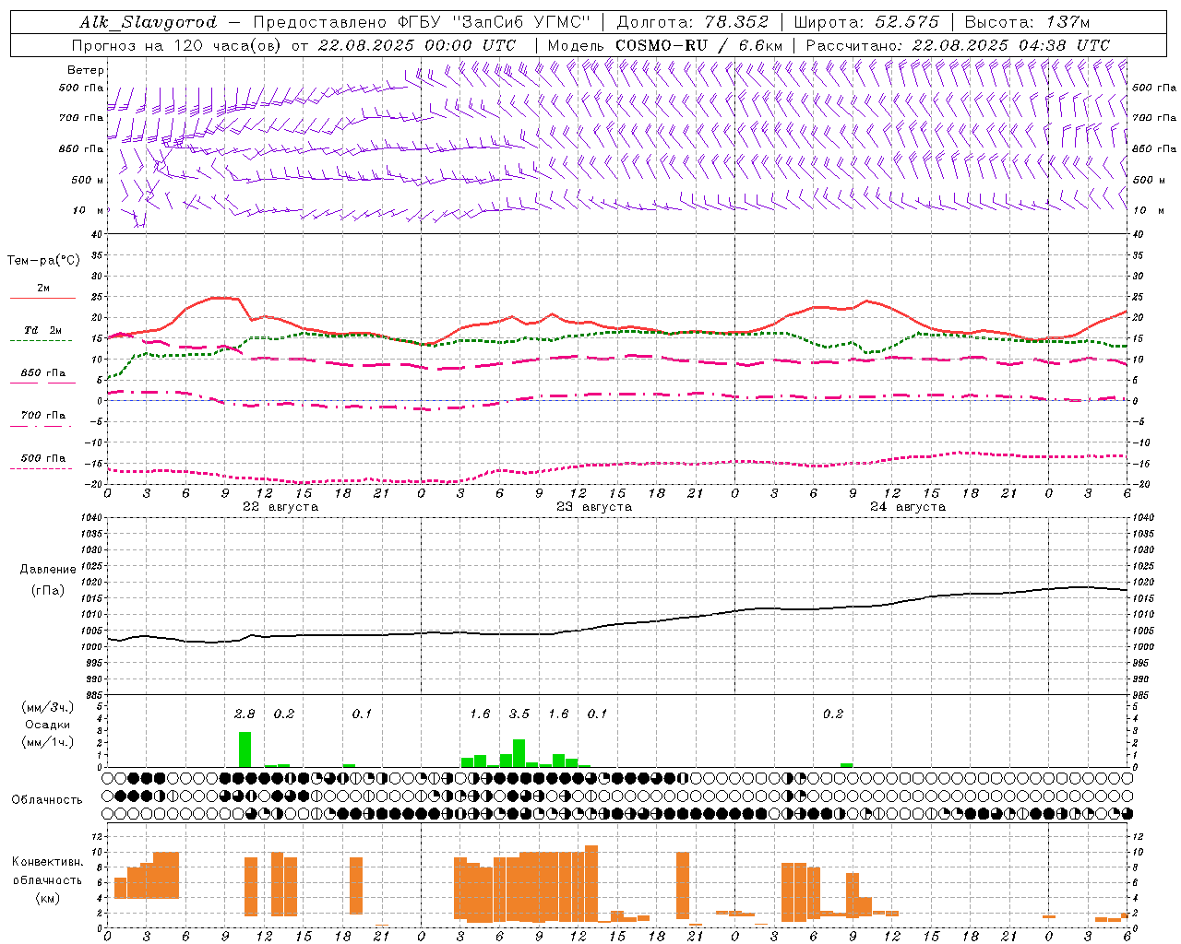Screen dimensions: 1181x944
Task: Select the 22 августа date marker
Action: 280,507
